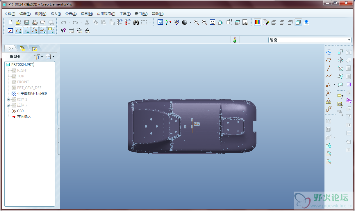The image size is (355, 211).
Task: Open the model tree Settings dropdown
Action: [38, 57]
